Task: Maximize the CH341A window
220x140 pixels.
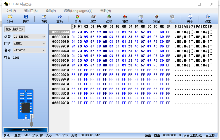Action: 199,4
